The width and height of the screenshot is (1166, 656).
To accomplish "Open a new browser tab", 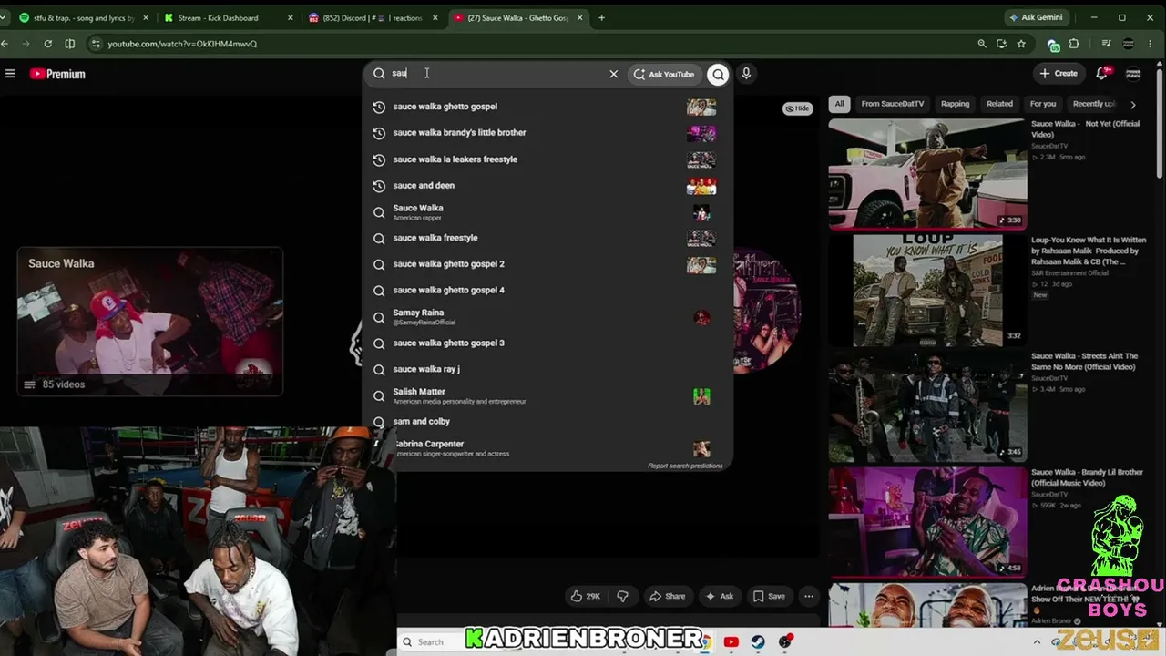I will coord(601,17).
